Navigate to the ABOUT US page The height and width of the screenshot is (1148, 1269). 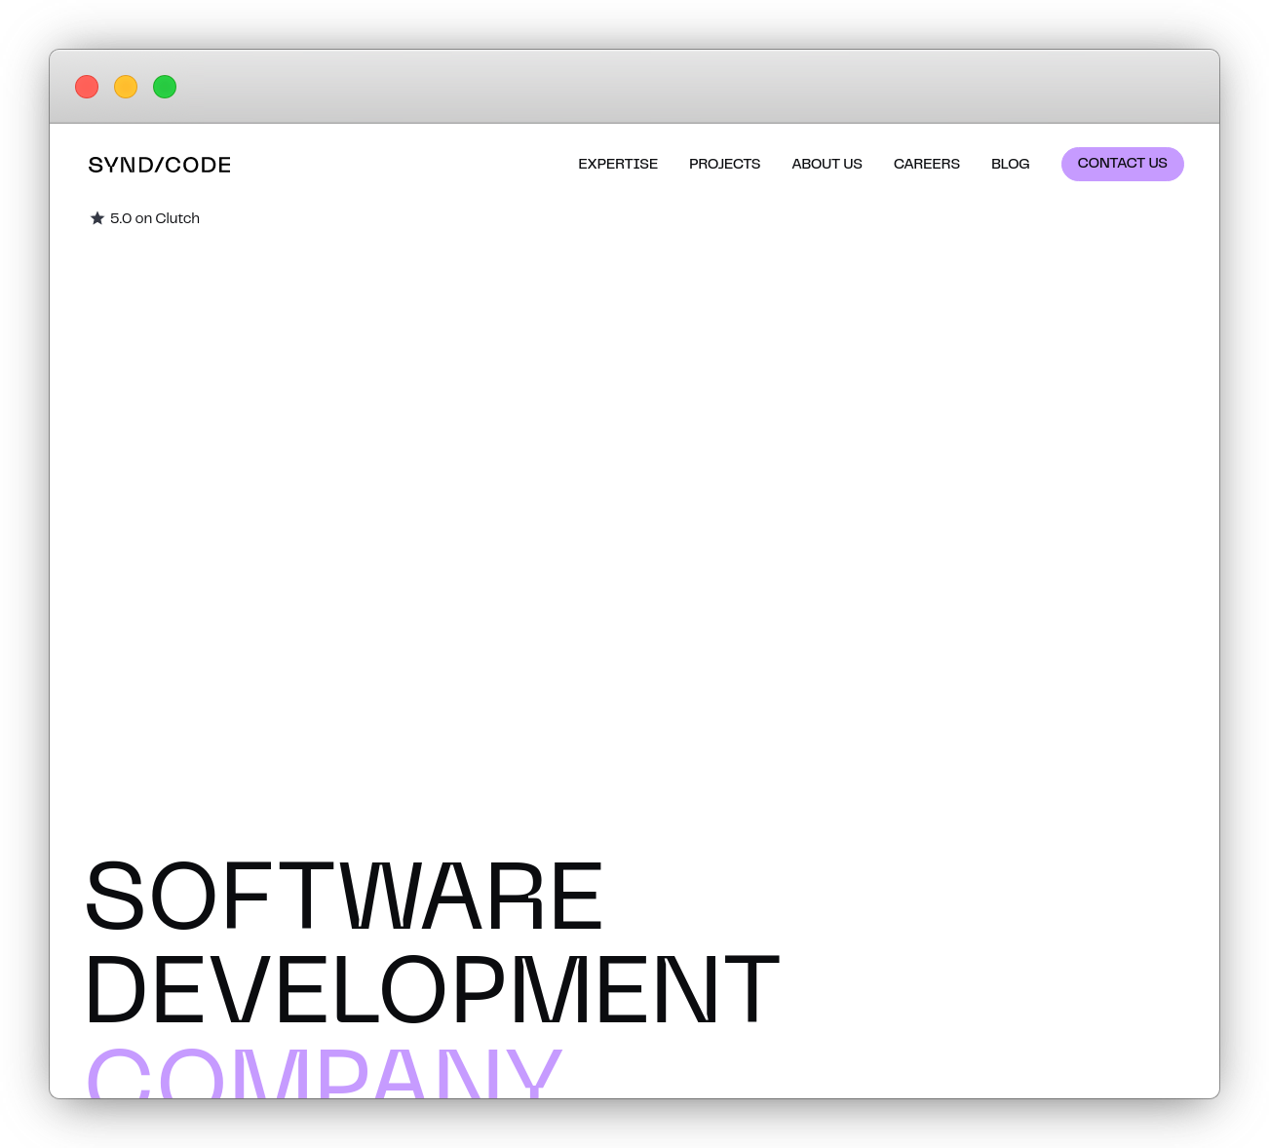click(827, 164)
